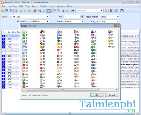
Task: Select task icon 1 green checkmark
Action: [x=24, y=35]
